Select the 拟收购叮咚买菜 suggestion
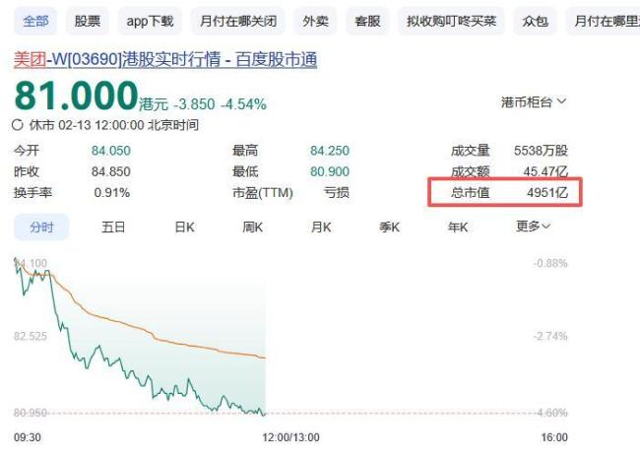The image size is (640, 455). (x=451, y=21)
